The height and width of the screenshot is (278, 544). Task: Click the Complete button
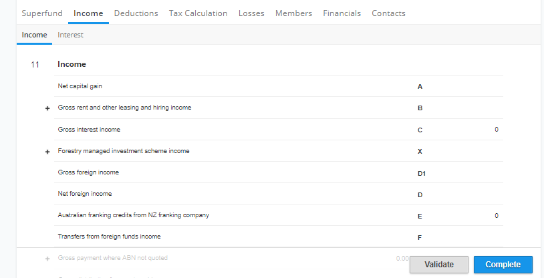point(503,265)
